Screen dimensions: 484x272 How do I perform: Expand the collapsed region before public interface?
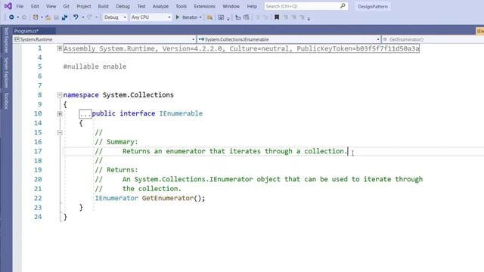(60, 114)
